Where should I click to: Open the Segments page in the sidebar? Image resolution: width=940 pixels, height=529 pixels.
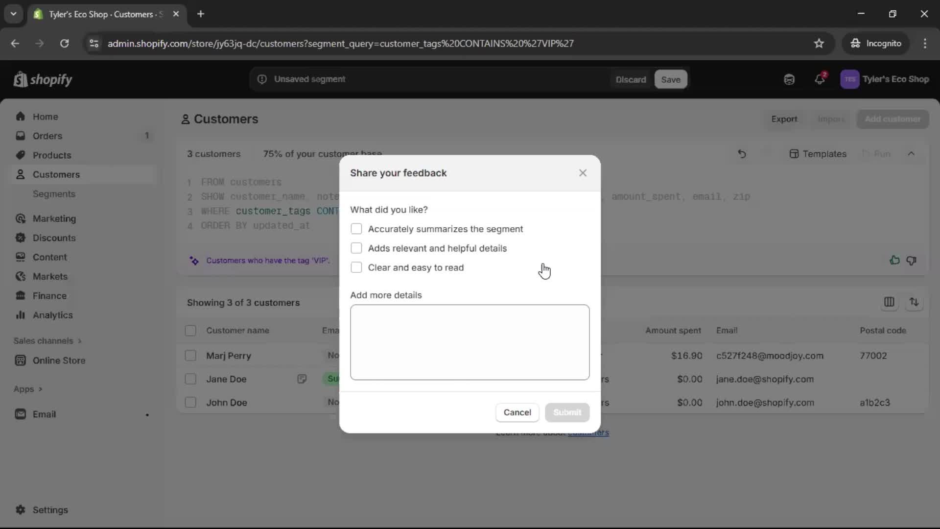(x=54, y=194)
